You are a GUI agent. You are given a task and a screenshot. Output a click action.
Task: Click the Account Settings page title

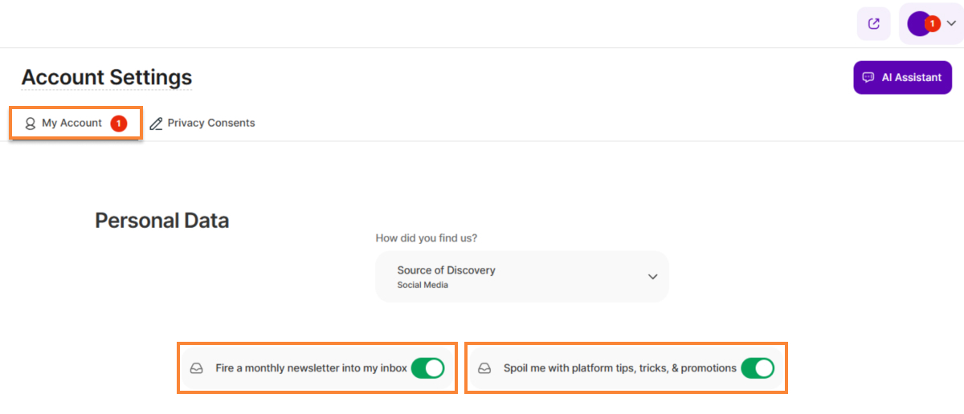(106, 78)
